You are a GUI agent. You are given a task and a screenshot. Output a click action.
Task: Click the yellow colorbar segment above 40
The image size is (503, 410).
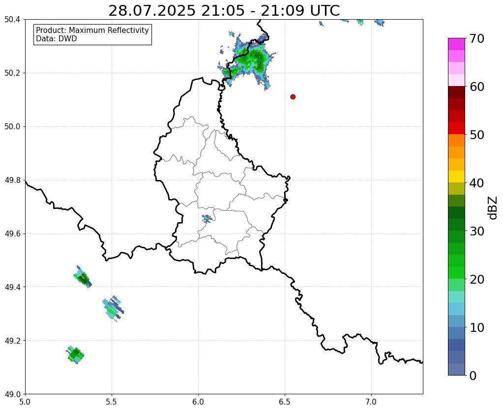(x=456, y=176)
